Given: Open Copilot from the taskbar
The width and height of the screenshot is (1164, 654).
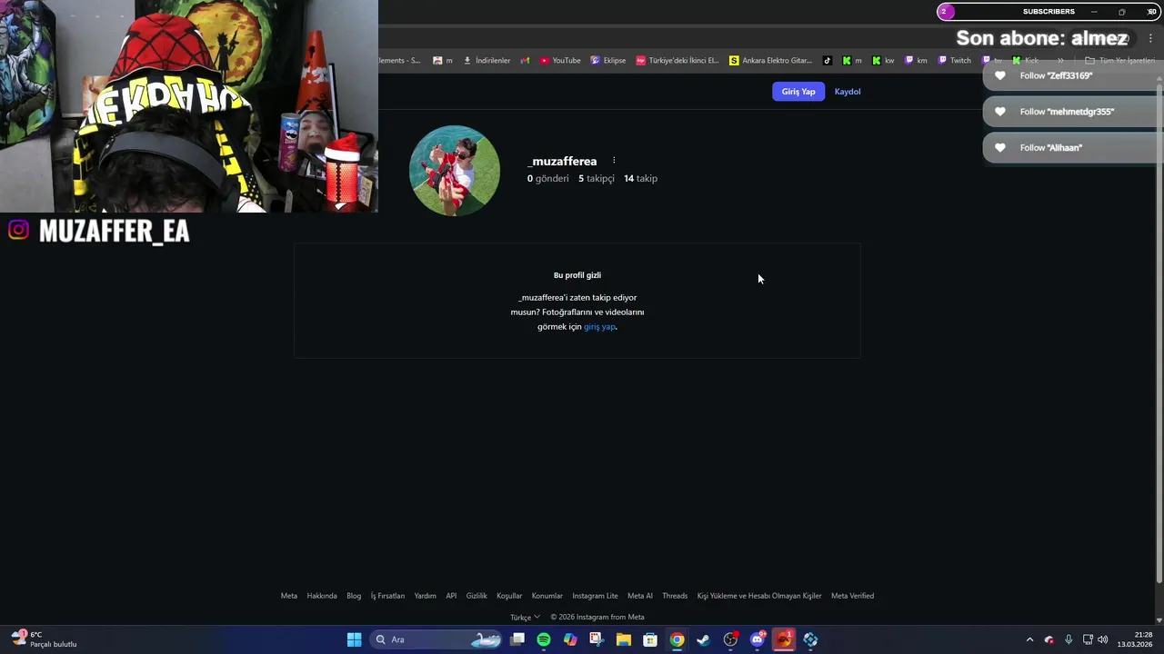Looking at the screenshot, I should 570,639.
